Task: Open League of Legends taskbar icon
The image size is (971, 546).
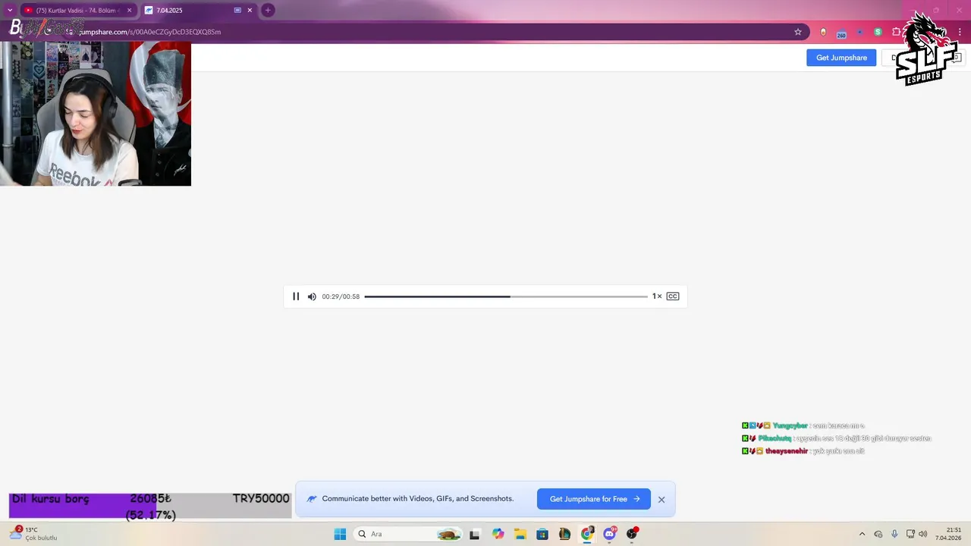Action: [564, 534]
